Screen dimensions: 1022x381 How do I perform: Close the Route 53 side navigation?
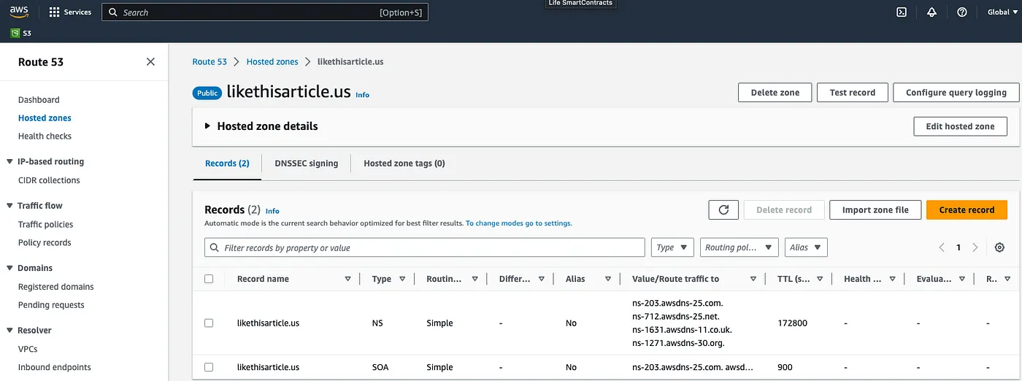pos(150,62)
